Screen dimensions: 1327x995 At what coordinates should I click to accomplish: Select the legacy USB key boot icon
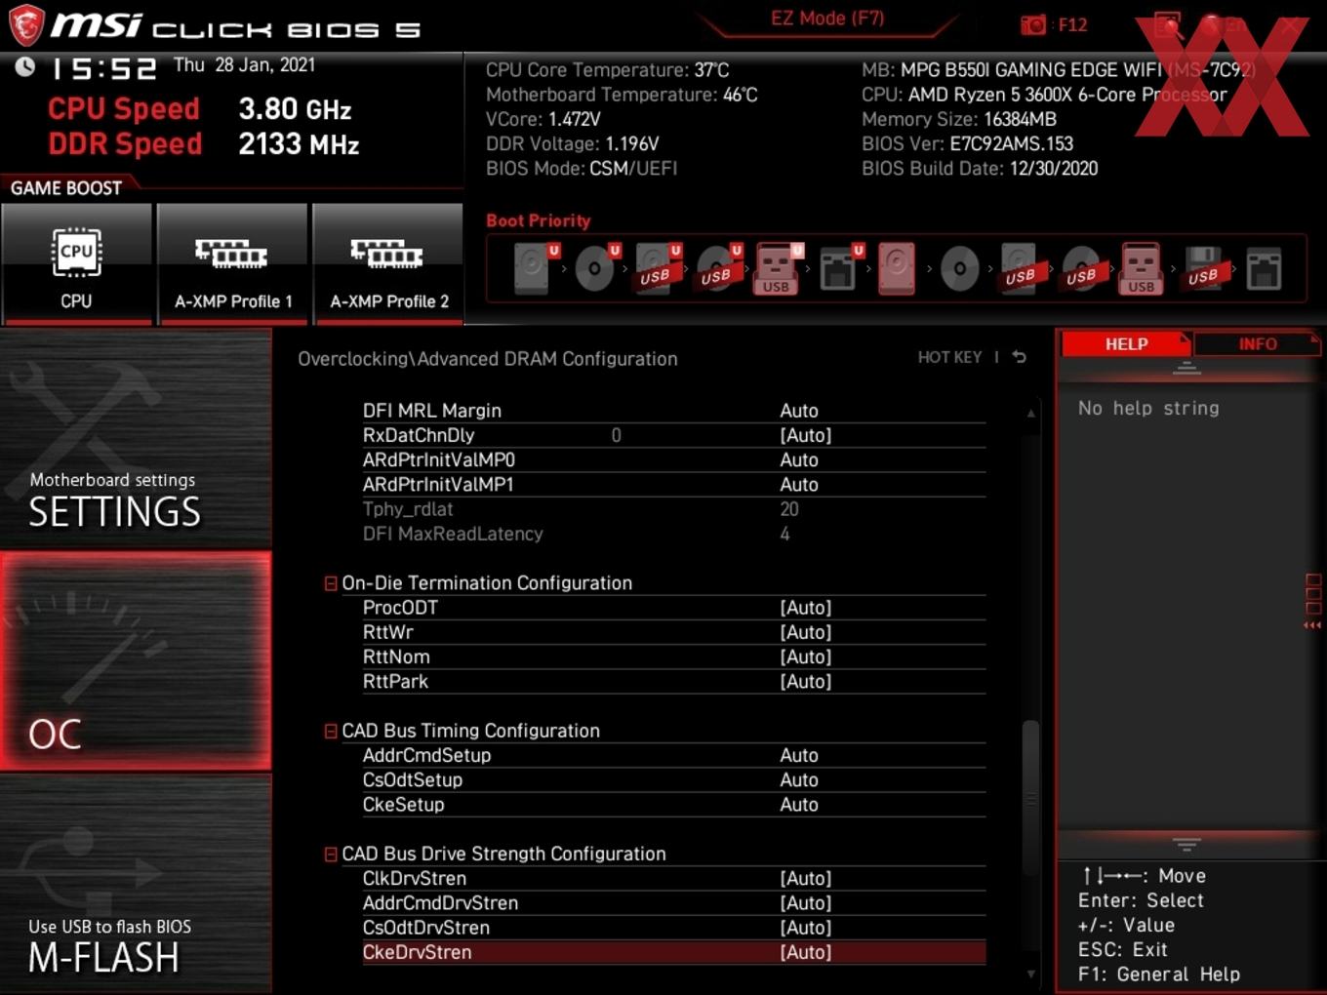click(1141, 268)
